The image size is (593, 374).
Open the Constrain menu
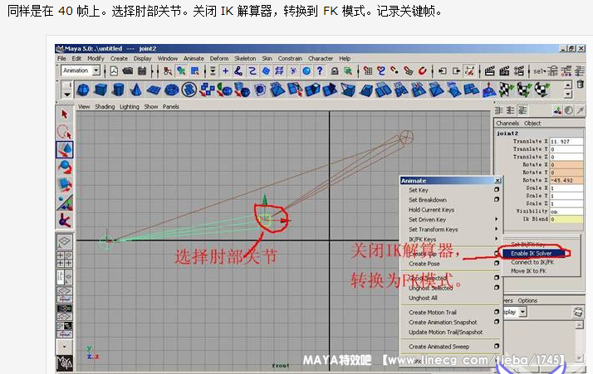pyautogui.click(x=290, y=59)
